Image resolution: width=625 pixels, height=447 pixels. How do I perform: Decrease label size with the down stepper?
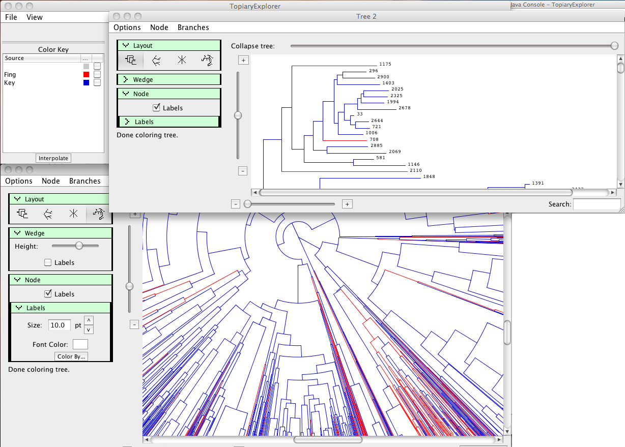pos(89,330)
